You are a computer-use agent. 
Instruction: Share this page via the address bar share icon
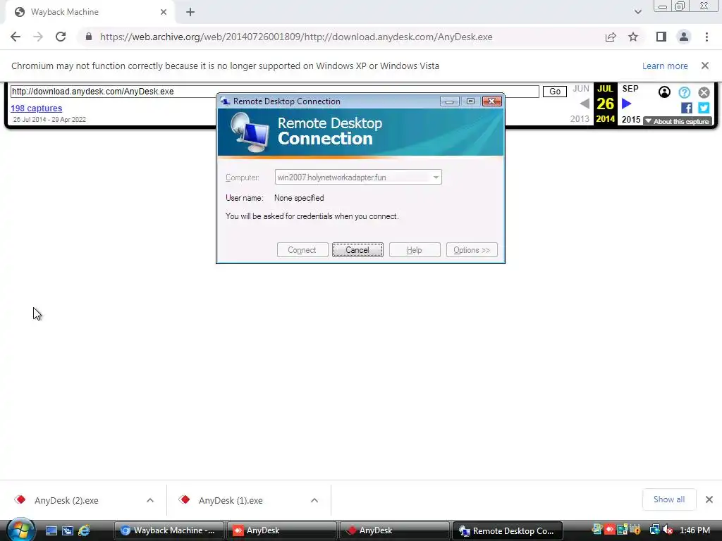point(611,37)
